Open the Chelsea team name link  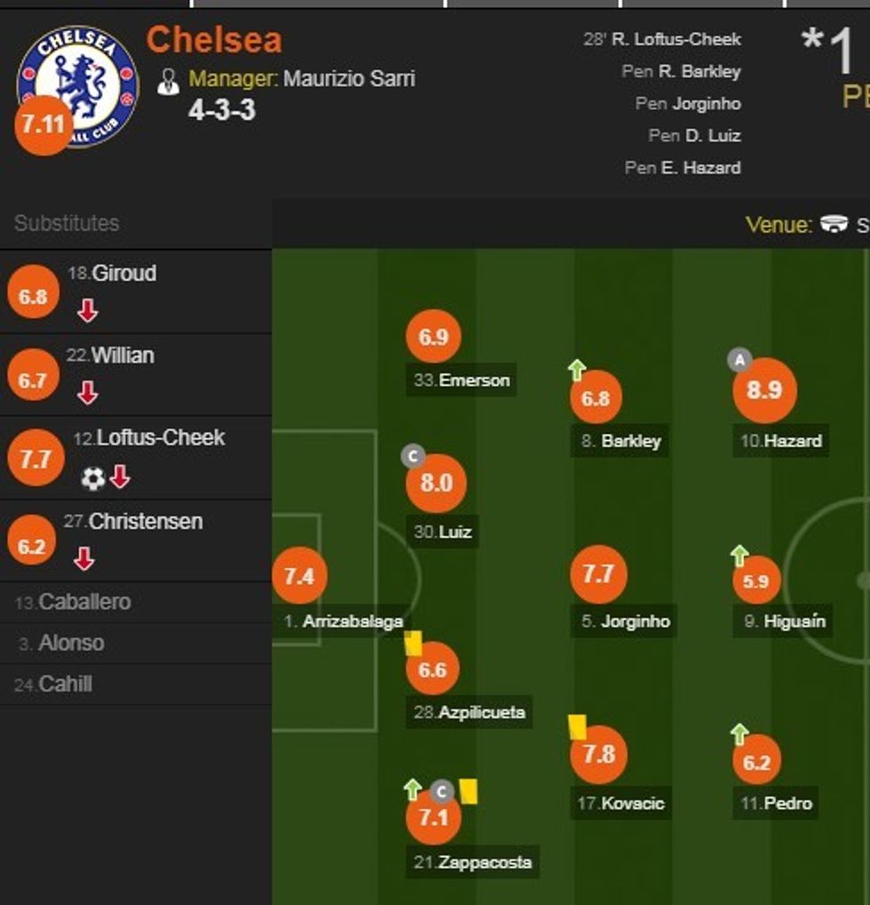point(214,40)
